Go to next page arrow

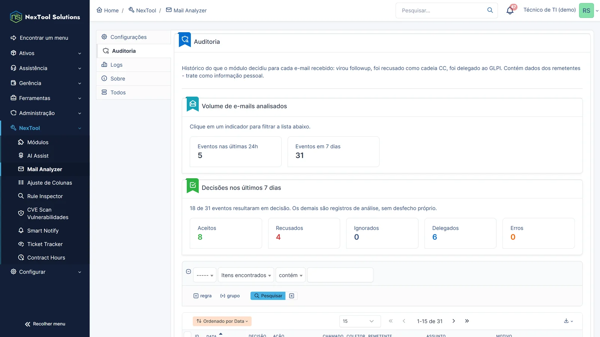[x=454, y=321]
